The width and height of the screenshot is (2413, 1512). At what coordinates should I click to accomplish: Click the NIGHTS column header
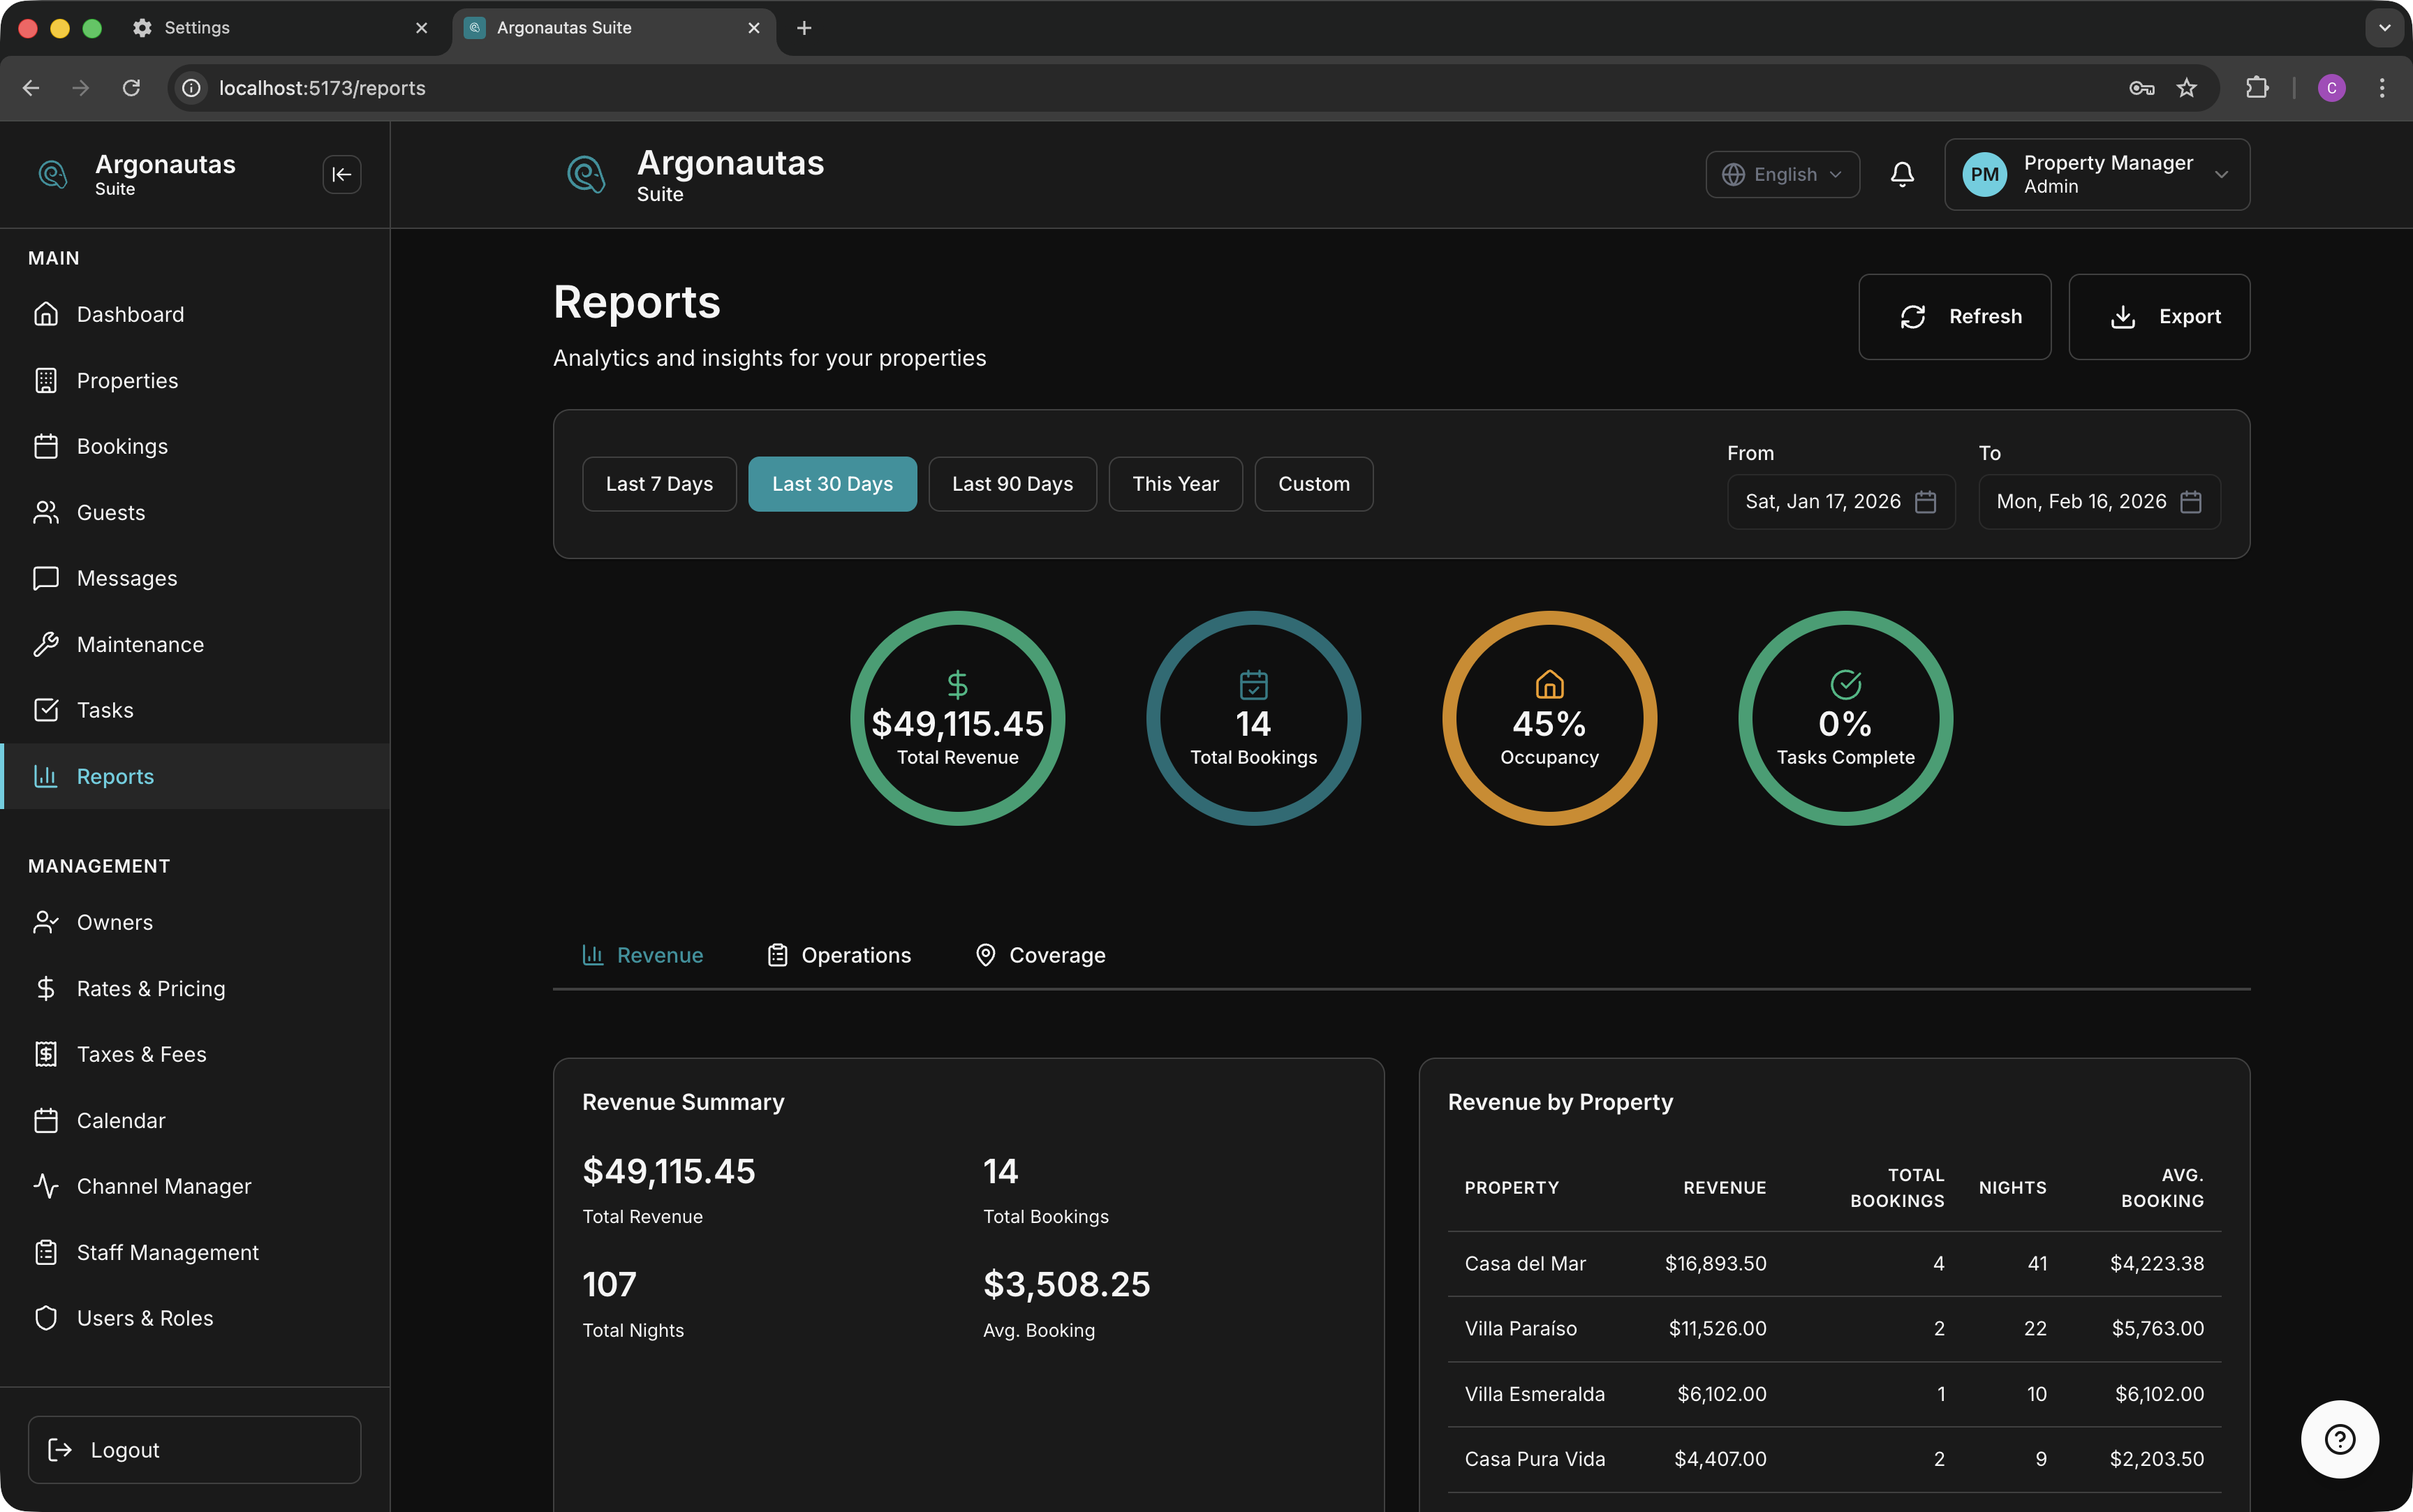click(x=2012, y=1188)
